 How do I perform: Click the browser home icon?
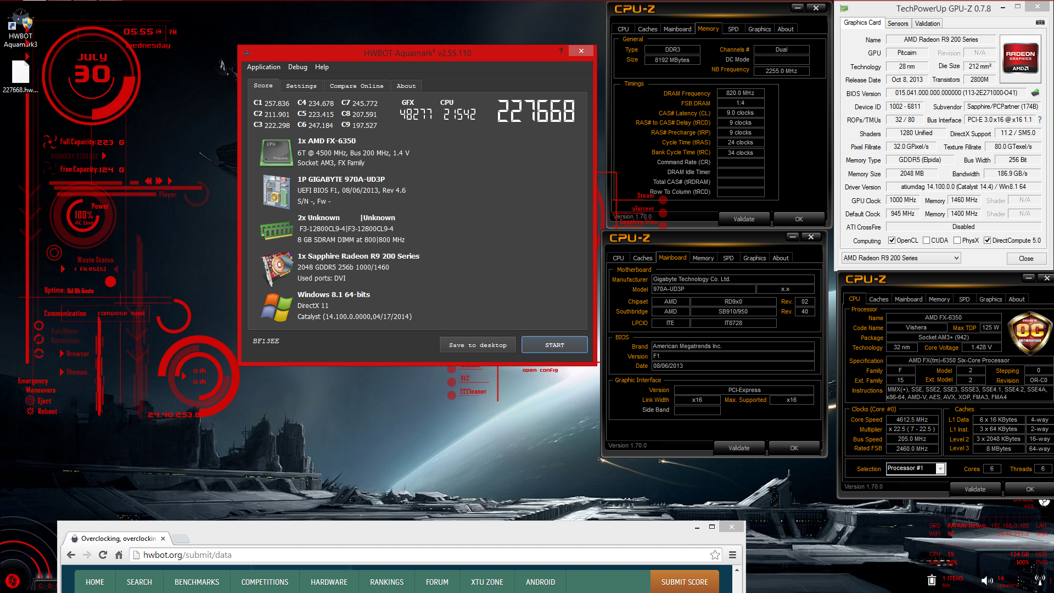pyautogui.click(x=119, y=555)
